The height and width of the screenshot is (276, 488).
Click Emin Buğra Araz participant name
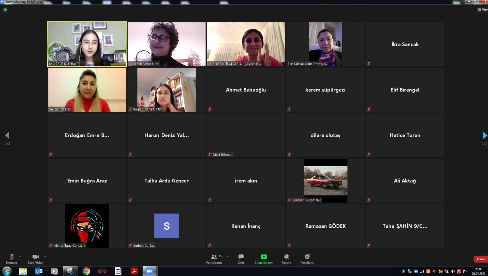pos(87,181)
